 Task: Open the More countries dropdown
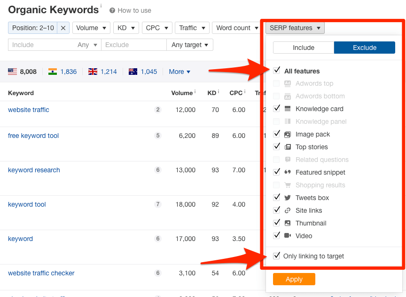(x=180, y=72)
